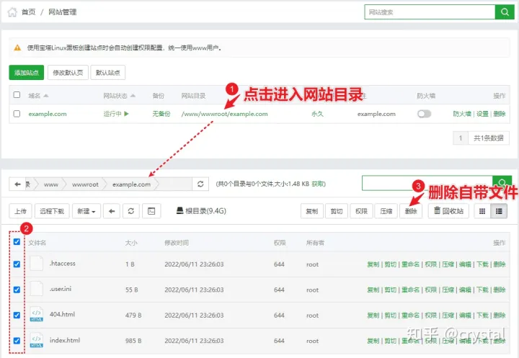Uncheck the .user.ini file checkbox
519x358 pixels.
[17, 290]
